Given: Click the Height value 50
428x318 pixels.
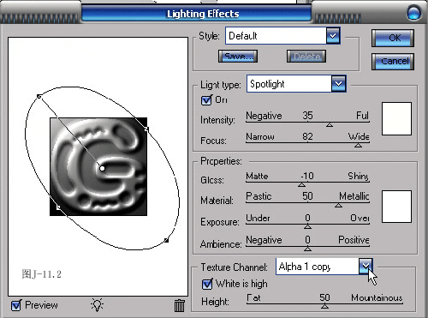Looking at the screenshot, I should click(324, 297).
